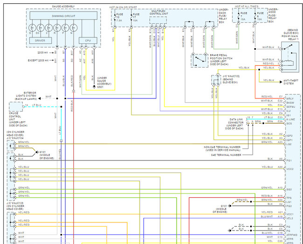Image resolution: width=303 pixels, height=244 pixels.
Task: Click the HOT IN ON OR START label
Action: [123, 7]
